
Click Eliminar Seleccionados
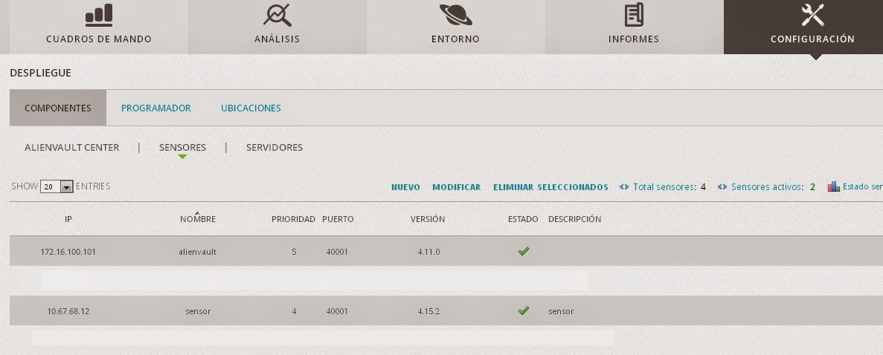pos(550,187)
